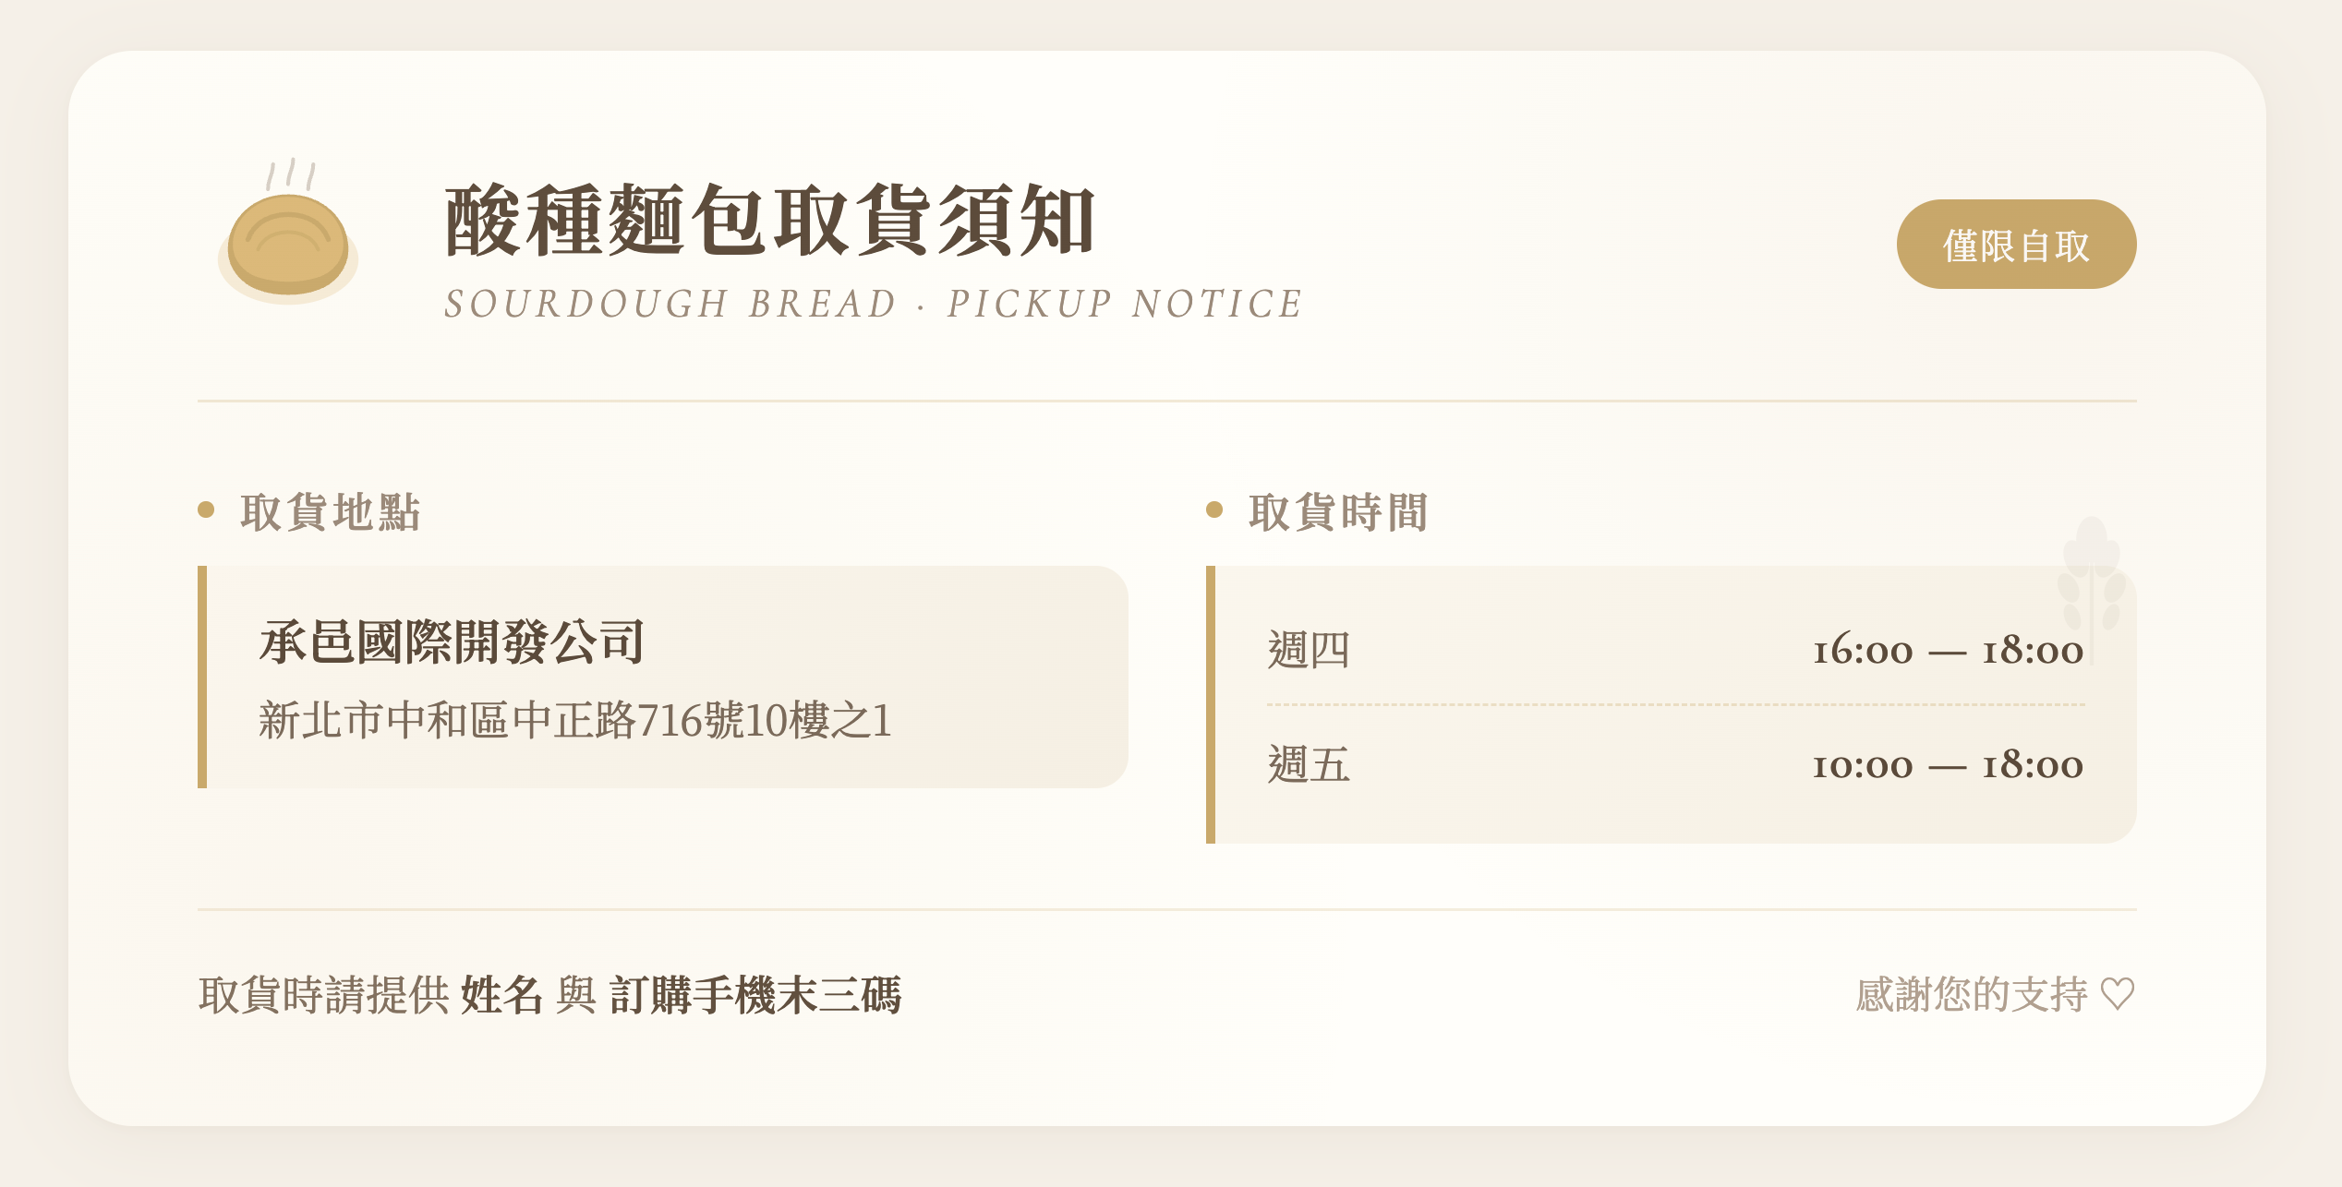Image resolution: width=2342 pixels, height=1187 pixels.
Task: Click the bold 訂購手機末三碼 text
Action: (755, 995)
